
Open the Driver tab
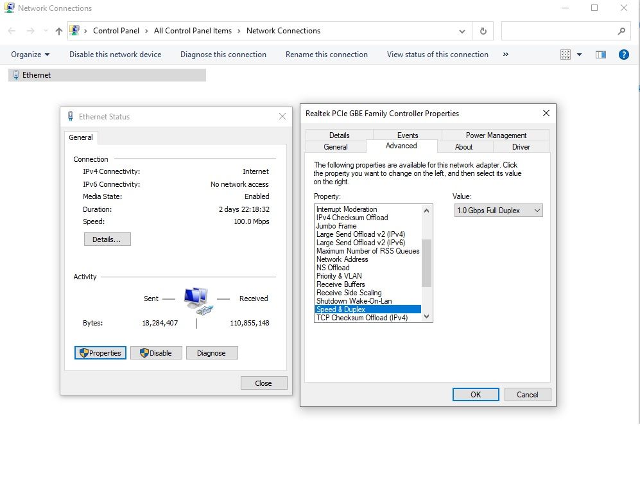(x=521, y=147)
